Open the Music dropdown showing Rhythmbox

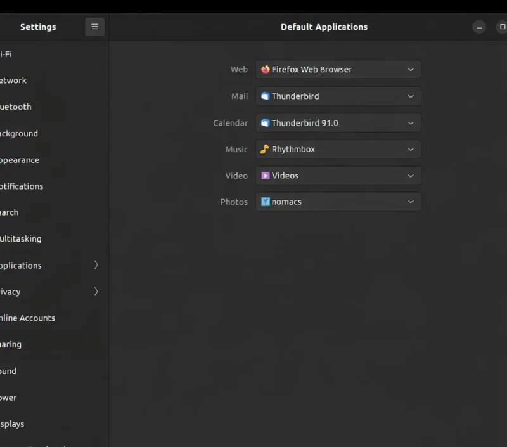(338, 149)
